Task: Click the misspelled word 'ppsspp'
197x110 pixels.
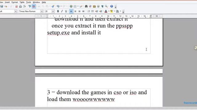Action: coord(124,26)
